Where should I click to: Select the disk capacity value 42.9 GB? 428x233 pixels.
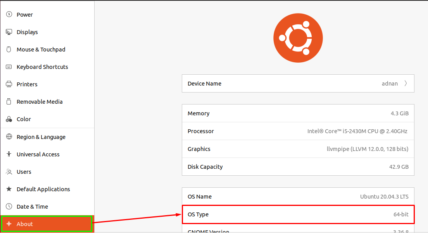coord(399,167)
